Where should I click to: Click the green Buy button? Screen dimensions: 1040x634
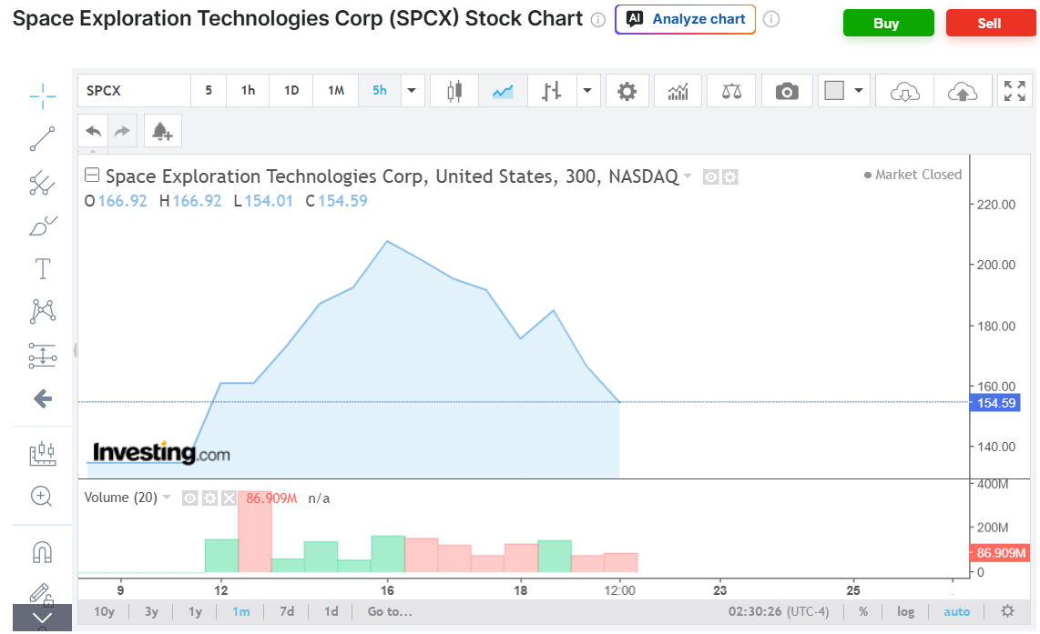click(x=888, y=23)
